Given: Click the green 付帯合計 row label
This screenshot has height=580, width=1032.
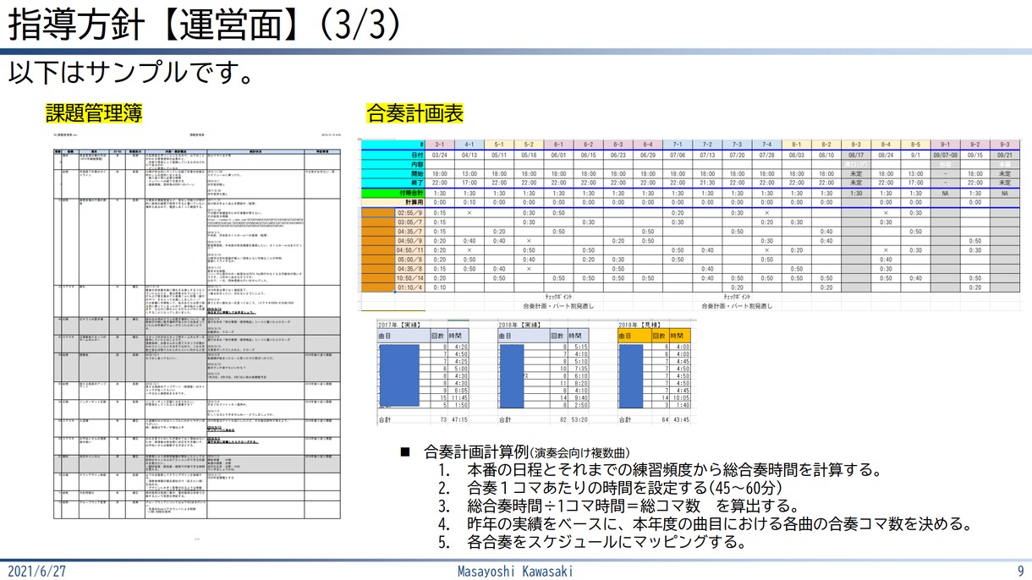Looking at the screenshot, I should click(x=392, y=193).
